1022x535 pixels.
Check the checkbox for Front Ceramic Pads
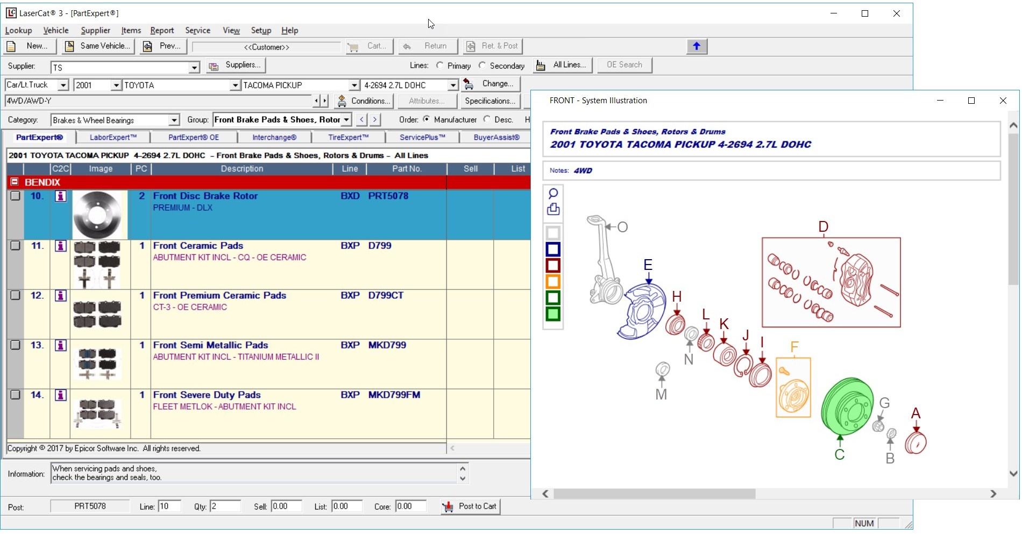[x=15, y=246]
